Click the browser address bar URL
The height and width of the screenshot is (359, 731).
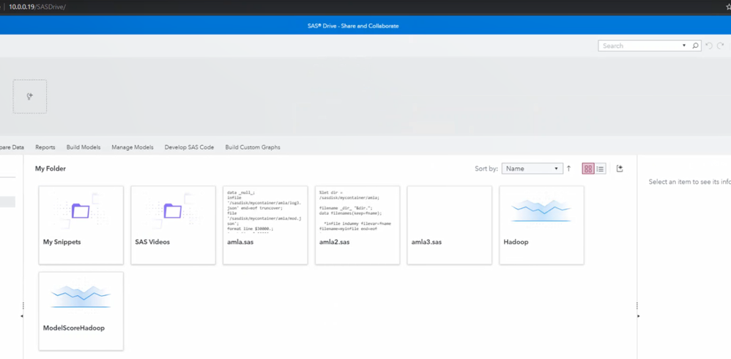[37, 7]
